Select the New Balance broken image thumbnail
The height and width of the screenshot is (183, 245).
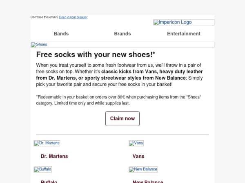tap(143, 170)
